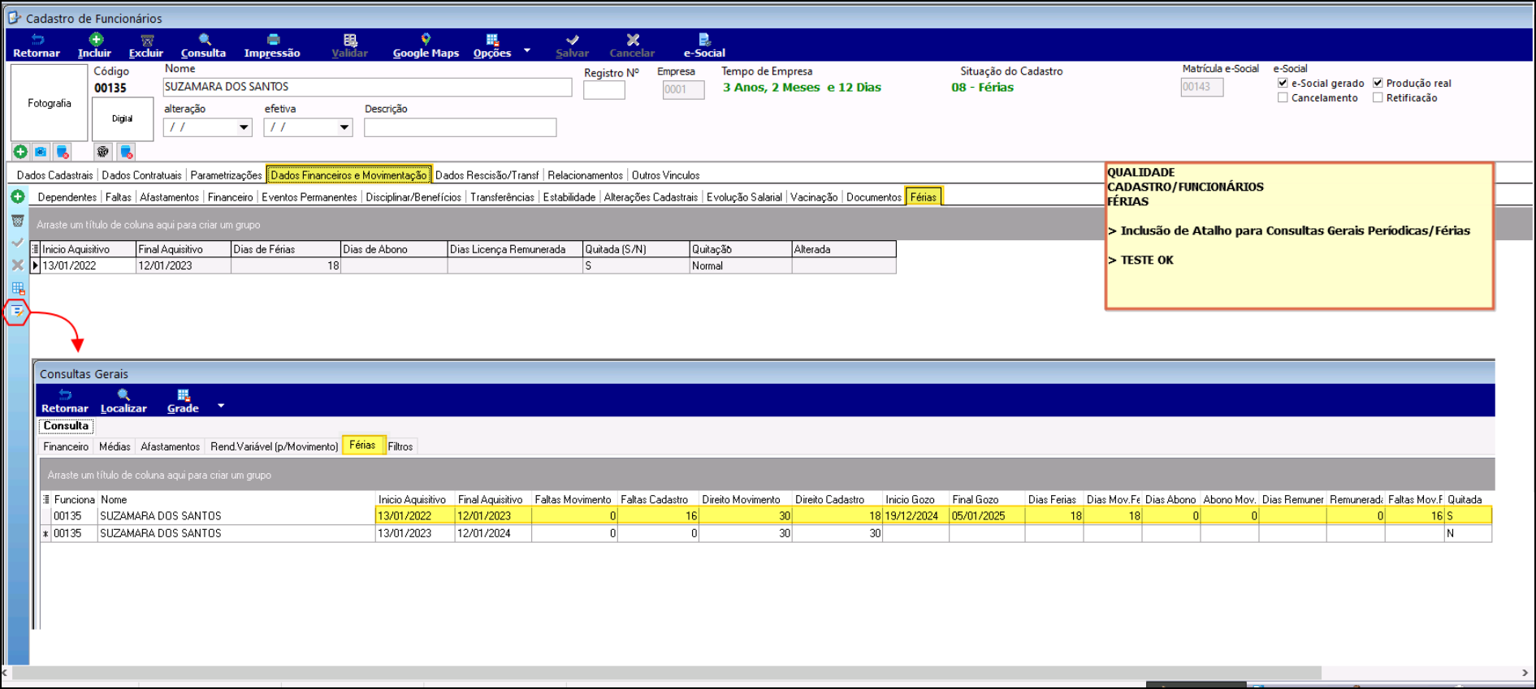Open Consulta magnifier in main toolbar
This screenshot has height=689, width=1536.
point(205,39)
